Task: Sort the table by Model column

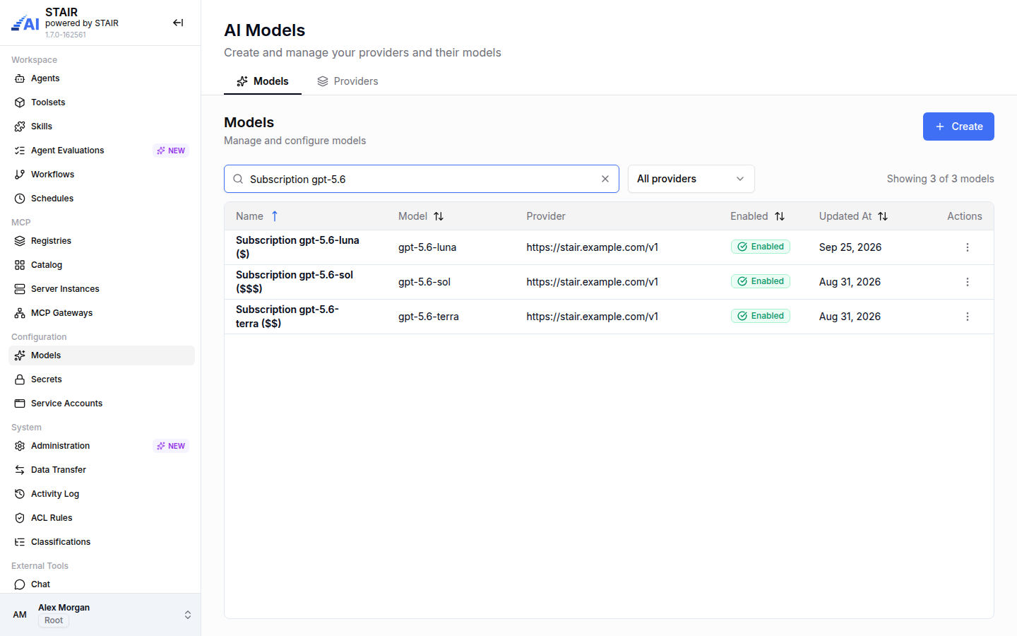Action: 421,216
